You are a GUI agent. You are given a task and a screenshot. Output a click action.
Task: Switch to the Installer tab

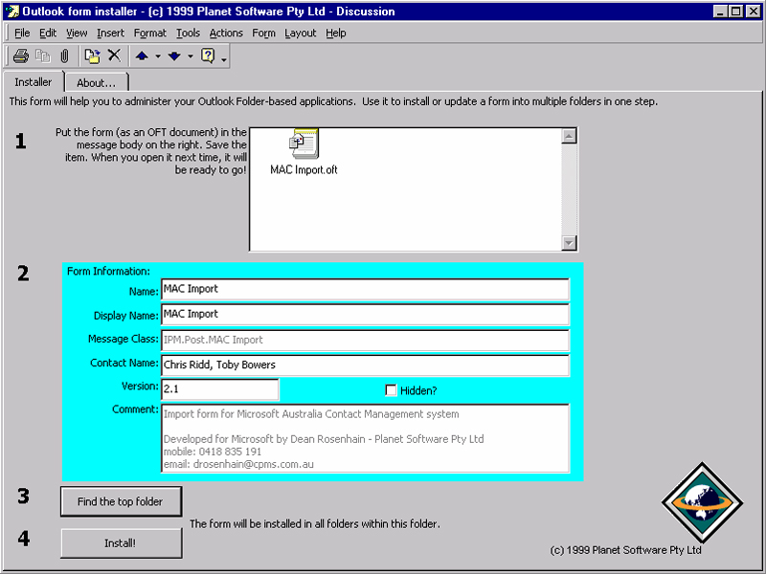click(34, 81)
